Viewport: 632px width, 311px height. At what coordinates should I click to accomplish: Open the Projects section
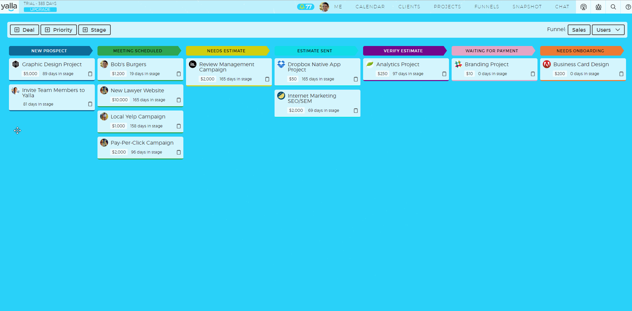pos(447,7)
